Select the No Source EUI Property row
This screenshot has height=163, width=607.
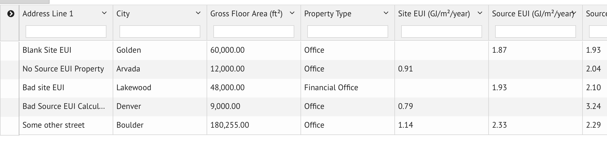click(63, 69)
